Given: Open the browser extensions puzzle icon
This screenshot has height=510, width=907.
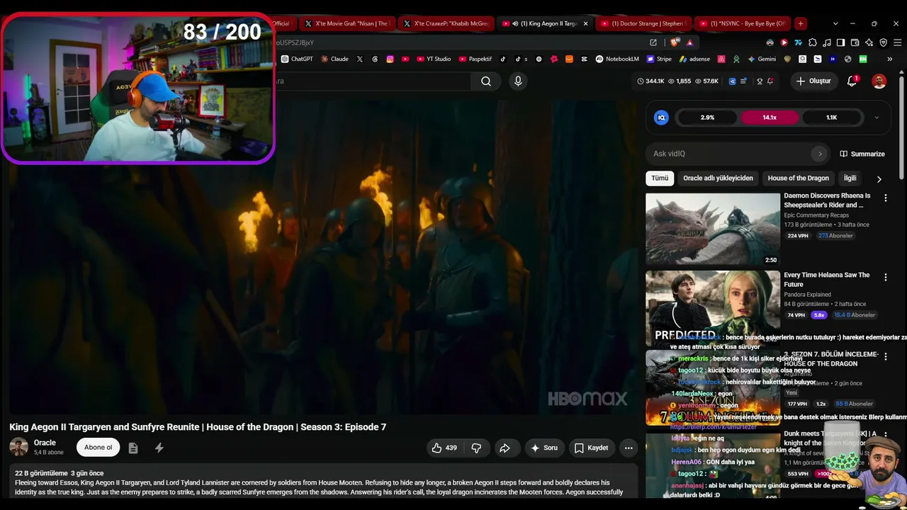Looking at the screenshot, I should point(813,42).
